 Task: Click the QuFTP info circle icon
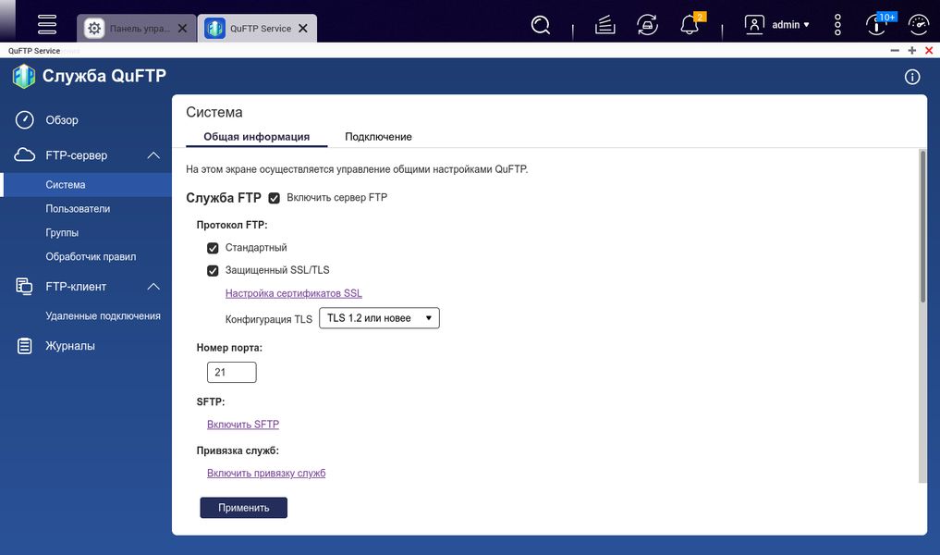912,77
